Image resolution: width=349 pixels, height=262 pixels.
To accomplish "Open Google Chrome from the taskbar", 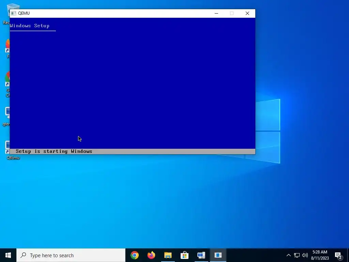I will 134,255.
